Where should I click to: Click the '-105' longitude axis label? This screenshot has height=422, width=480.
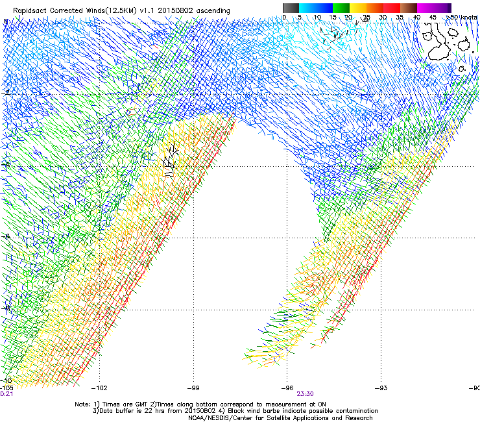coord(6,388)
